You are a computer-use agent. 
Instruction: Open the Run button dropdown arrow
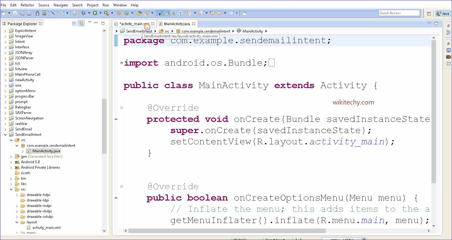pos(100,13)
